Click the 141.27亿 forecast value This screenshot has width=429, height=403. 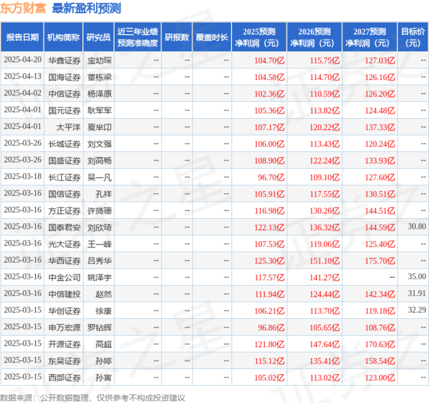(325, 277)
